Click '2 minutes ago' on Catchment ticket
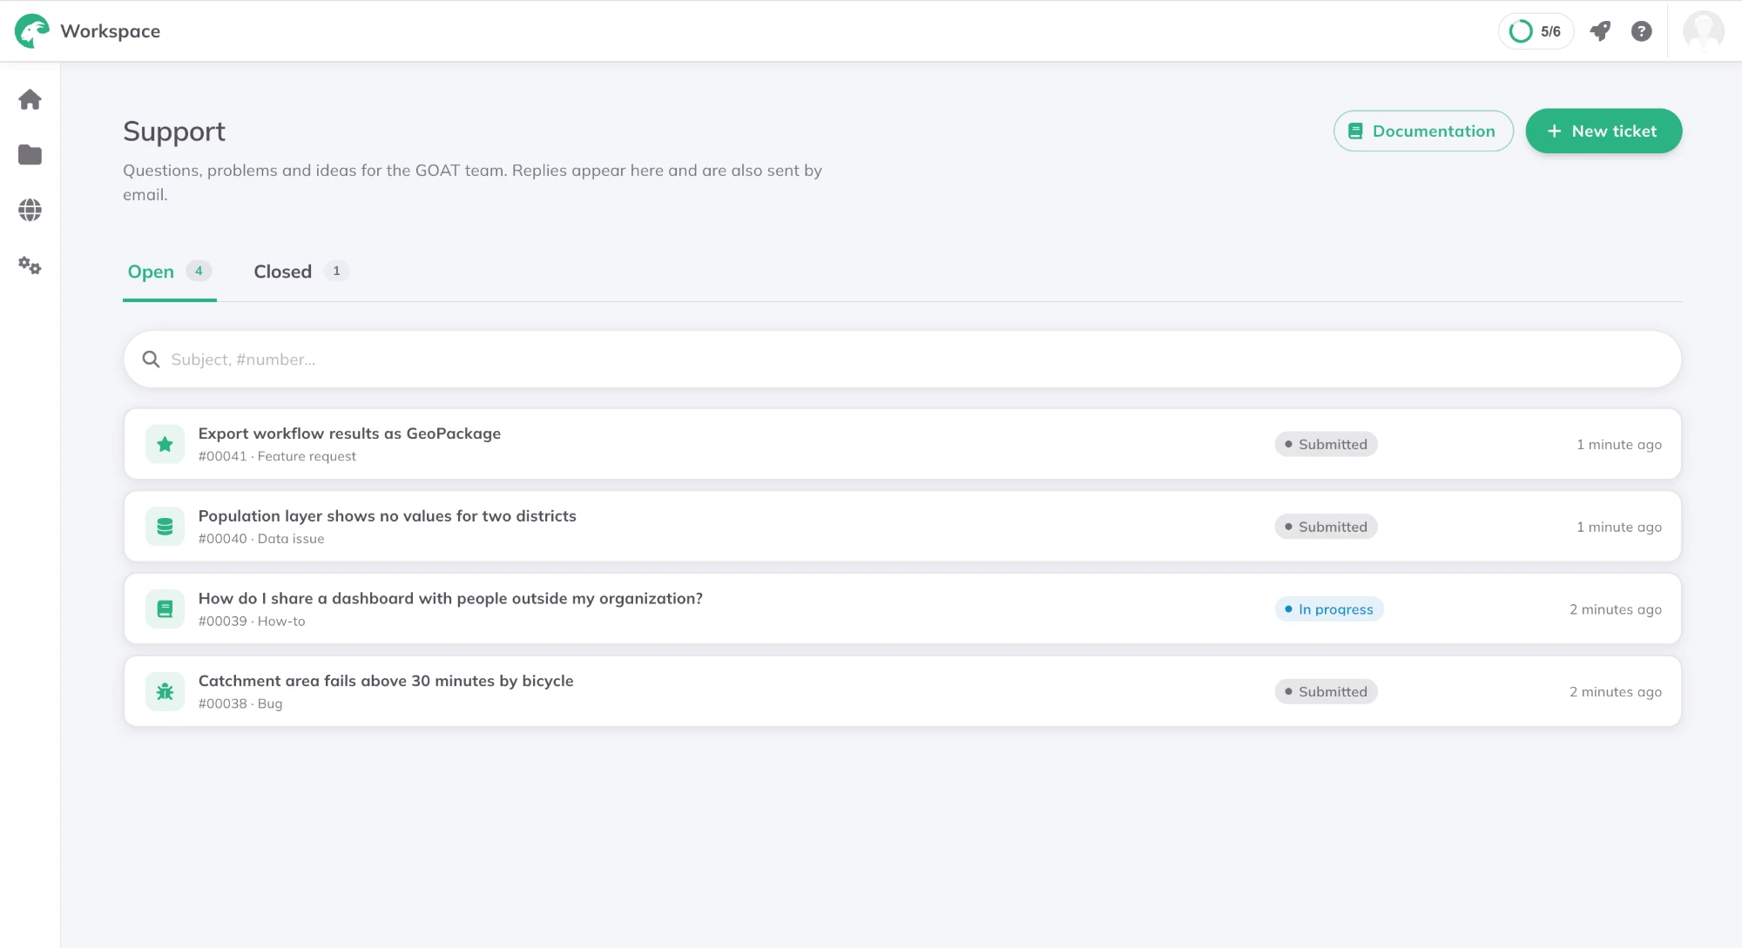 pos(1616,692)
